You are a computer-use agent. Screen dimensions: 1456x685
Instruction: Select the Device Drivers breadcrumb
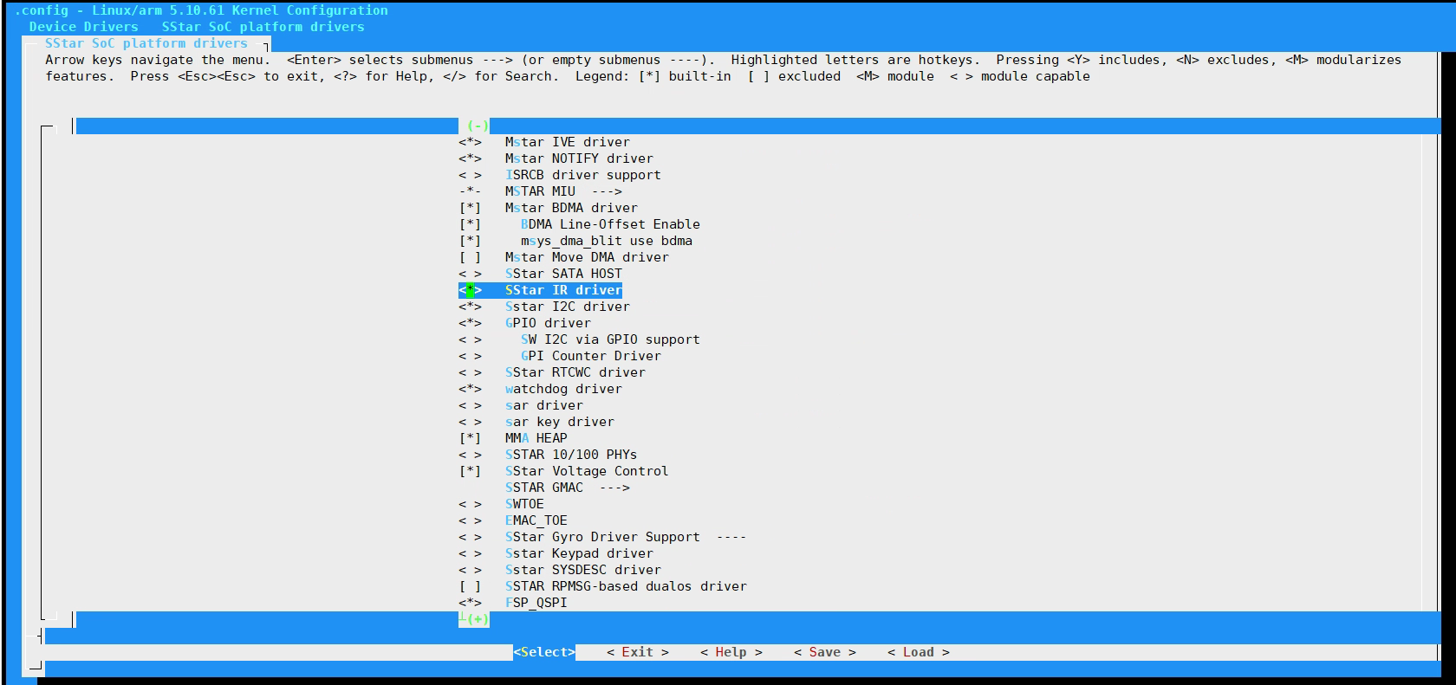[x=83, y=27]
